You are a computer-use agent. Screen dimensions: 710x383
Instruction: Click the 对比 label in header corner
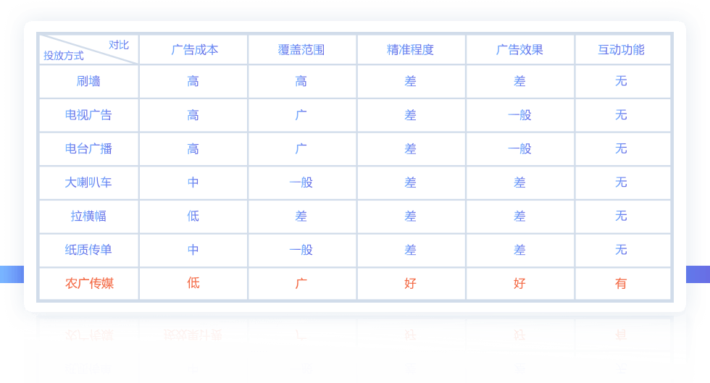119,45
